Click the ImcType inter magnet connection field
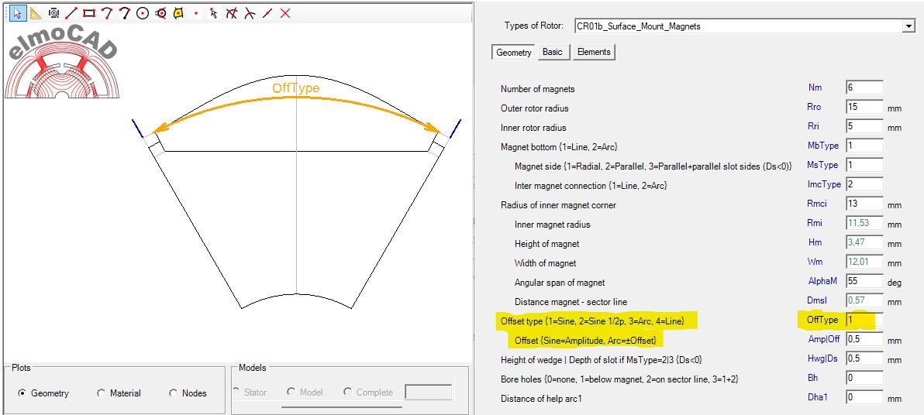Viewport: 924px width, 415px height. 864,184
